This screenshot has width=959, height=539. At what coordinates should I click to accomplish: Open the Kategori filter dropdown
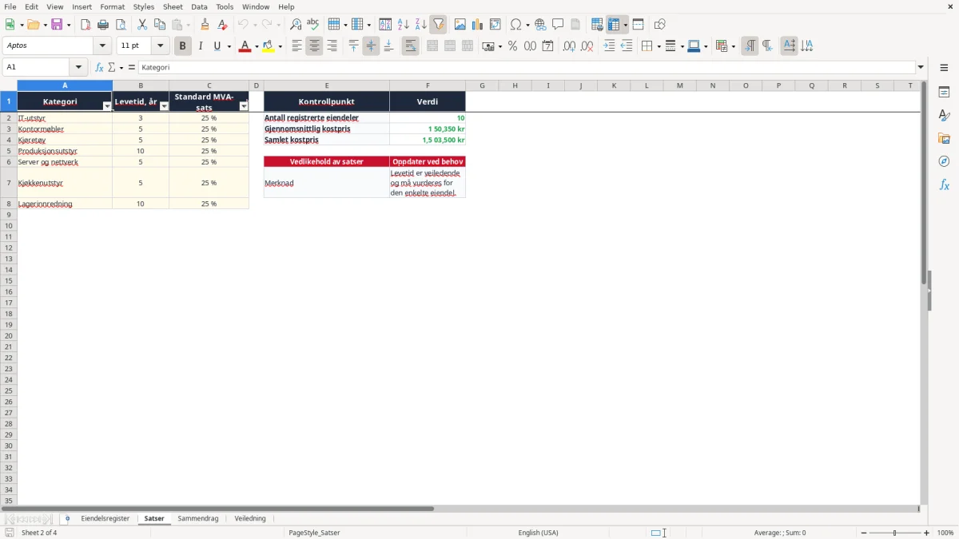[107, 106]
